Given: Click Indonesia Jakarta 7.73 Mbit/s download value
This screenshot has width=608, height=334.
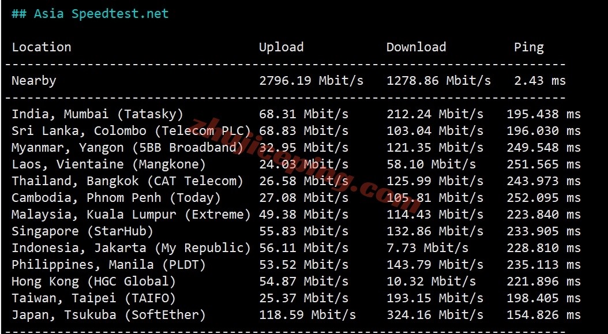Looking at the screenshot, I should (427, 248).
